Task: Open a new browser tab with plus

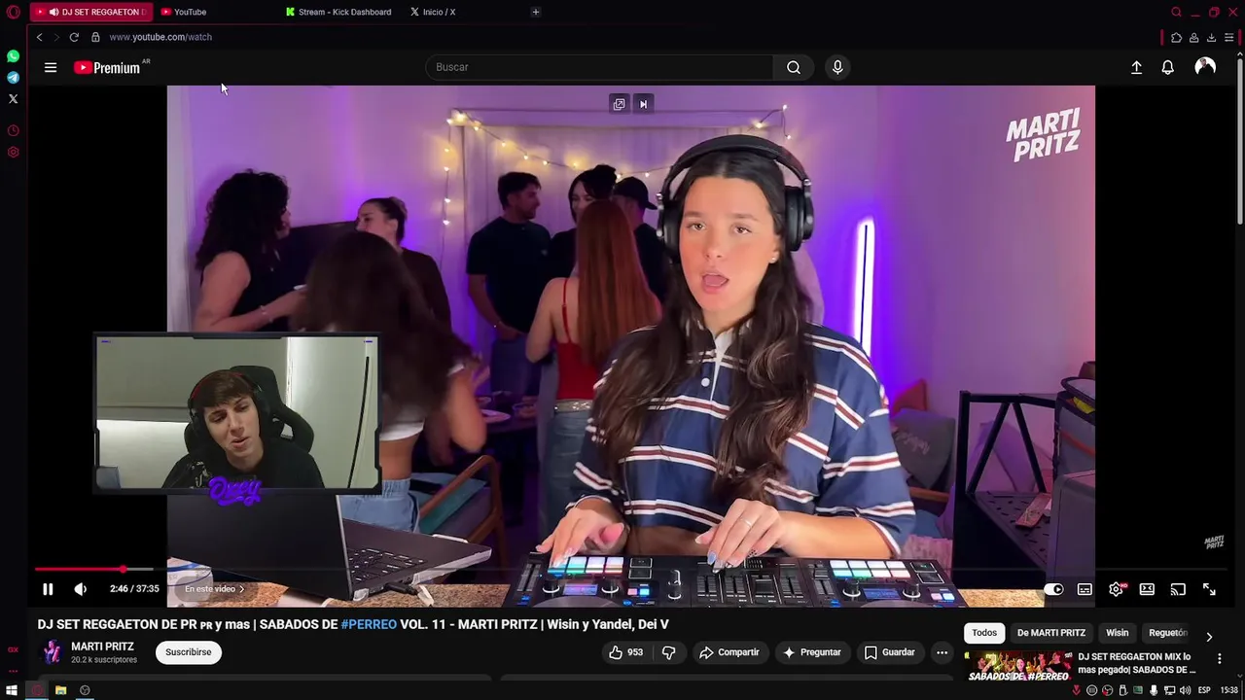Action: (x=536, y=12)
